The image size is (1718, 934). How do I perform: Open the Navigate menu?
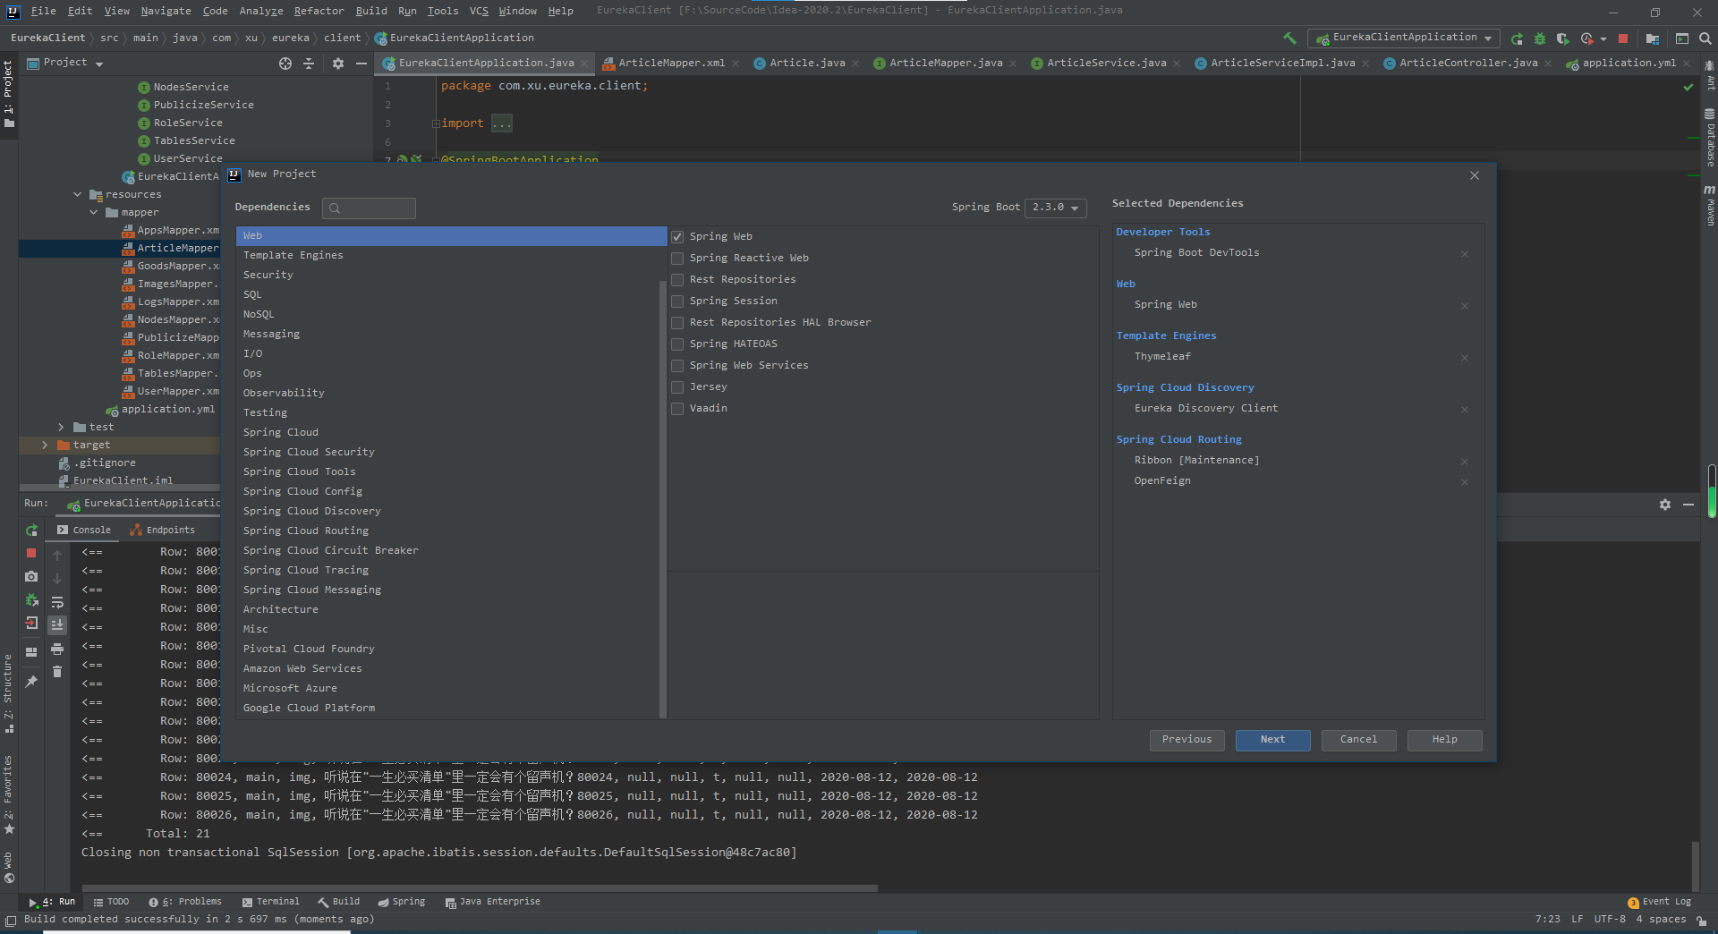click(x=166, y=11)
